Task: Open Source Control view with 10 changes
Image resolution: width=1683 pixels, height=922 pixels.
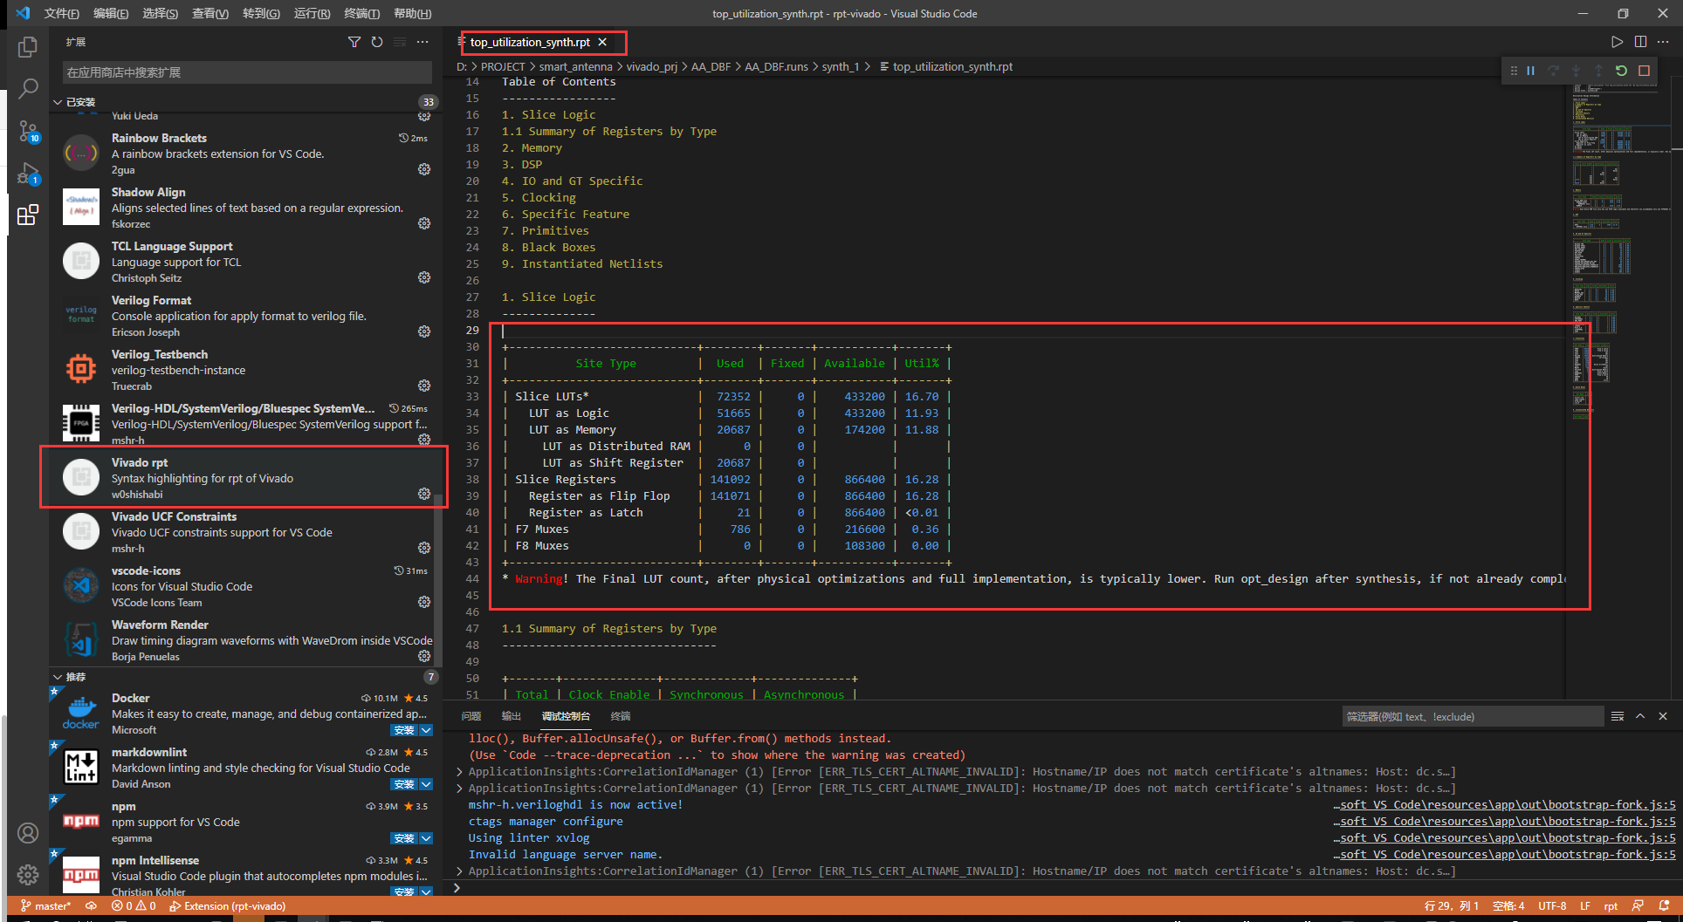Action: tap(28, 131)
